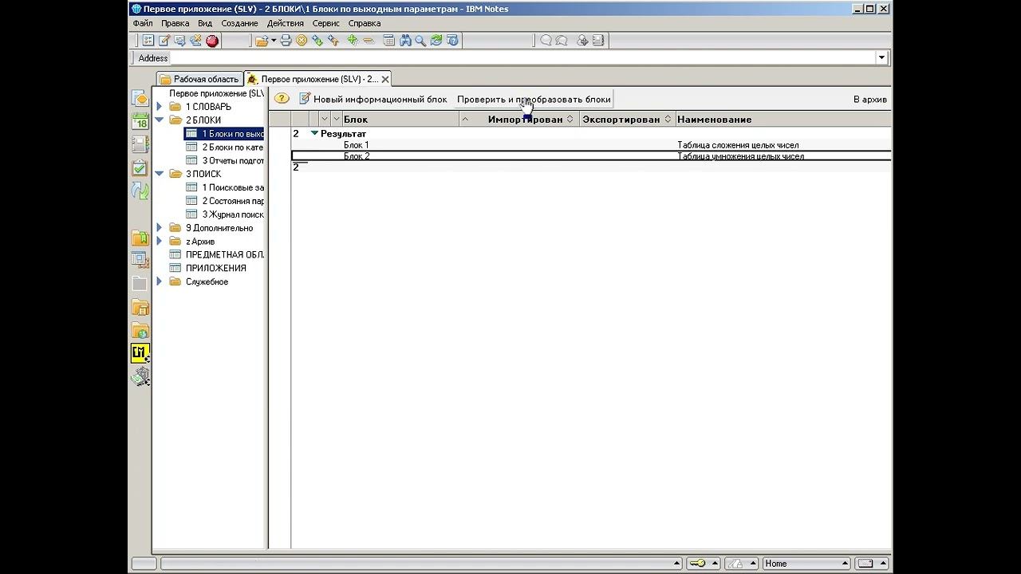Click into the Address input field
The image size is (1021, 574).
(x=522, y=57)
